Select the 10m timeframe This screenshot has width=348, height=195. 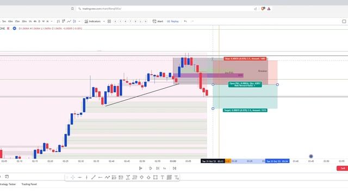[x=10, y=22]
